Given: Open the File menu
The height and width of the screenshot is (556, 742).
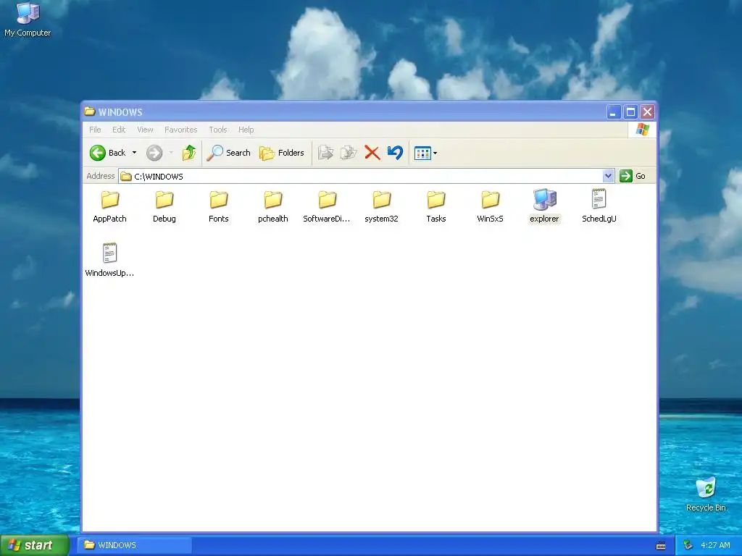Looking at the screenshot, I should click(95, 130).
